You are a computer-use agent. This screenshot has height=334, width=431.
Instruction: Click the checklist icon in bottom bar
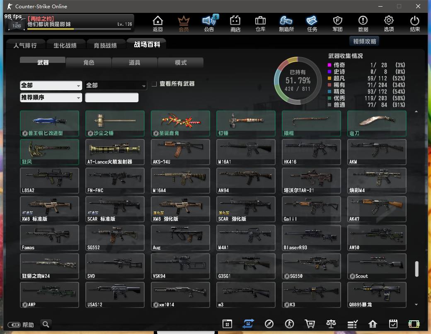(352, 324)
